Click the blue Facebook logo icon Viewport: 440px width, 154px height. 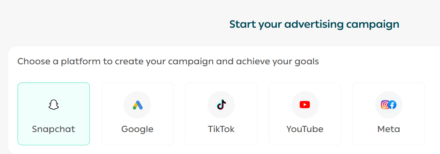(392, 105)
